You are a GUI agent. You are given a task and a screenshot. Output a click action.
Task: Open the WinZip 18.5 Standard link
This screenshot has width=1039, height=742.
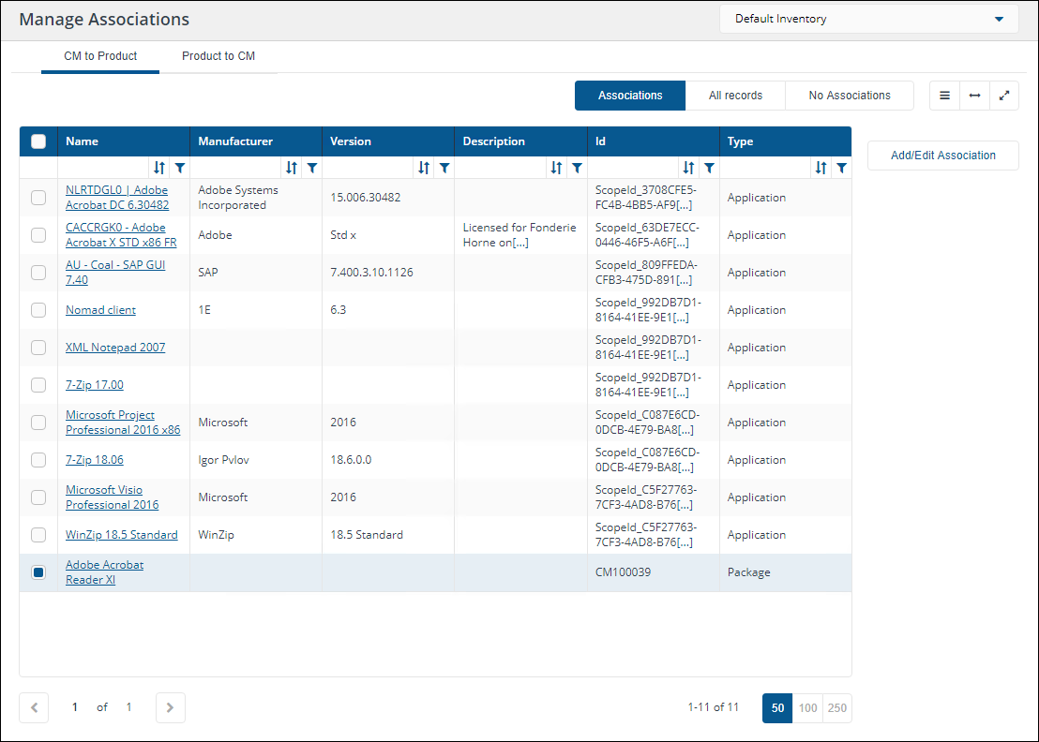pyautogui.click(x=122, y=535)
